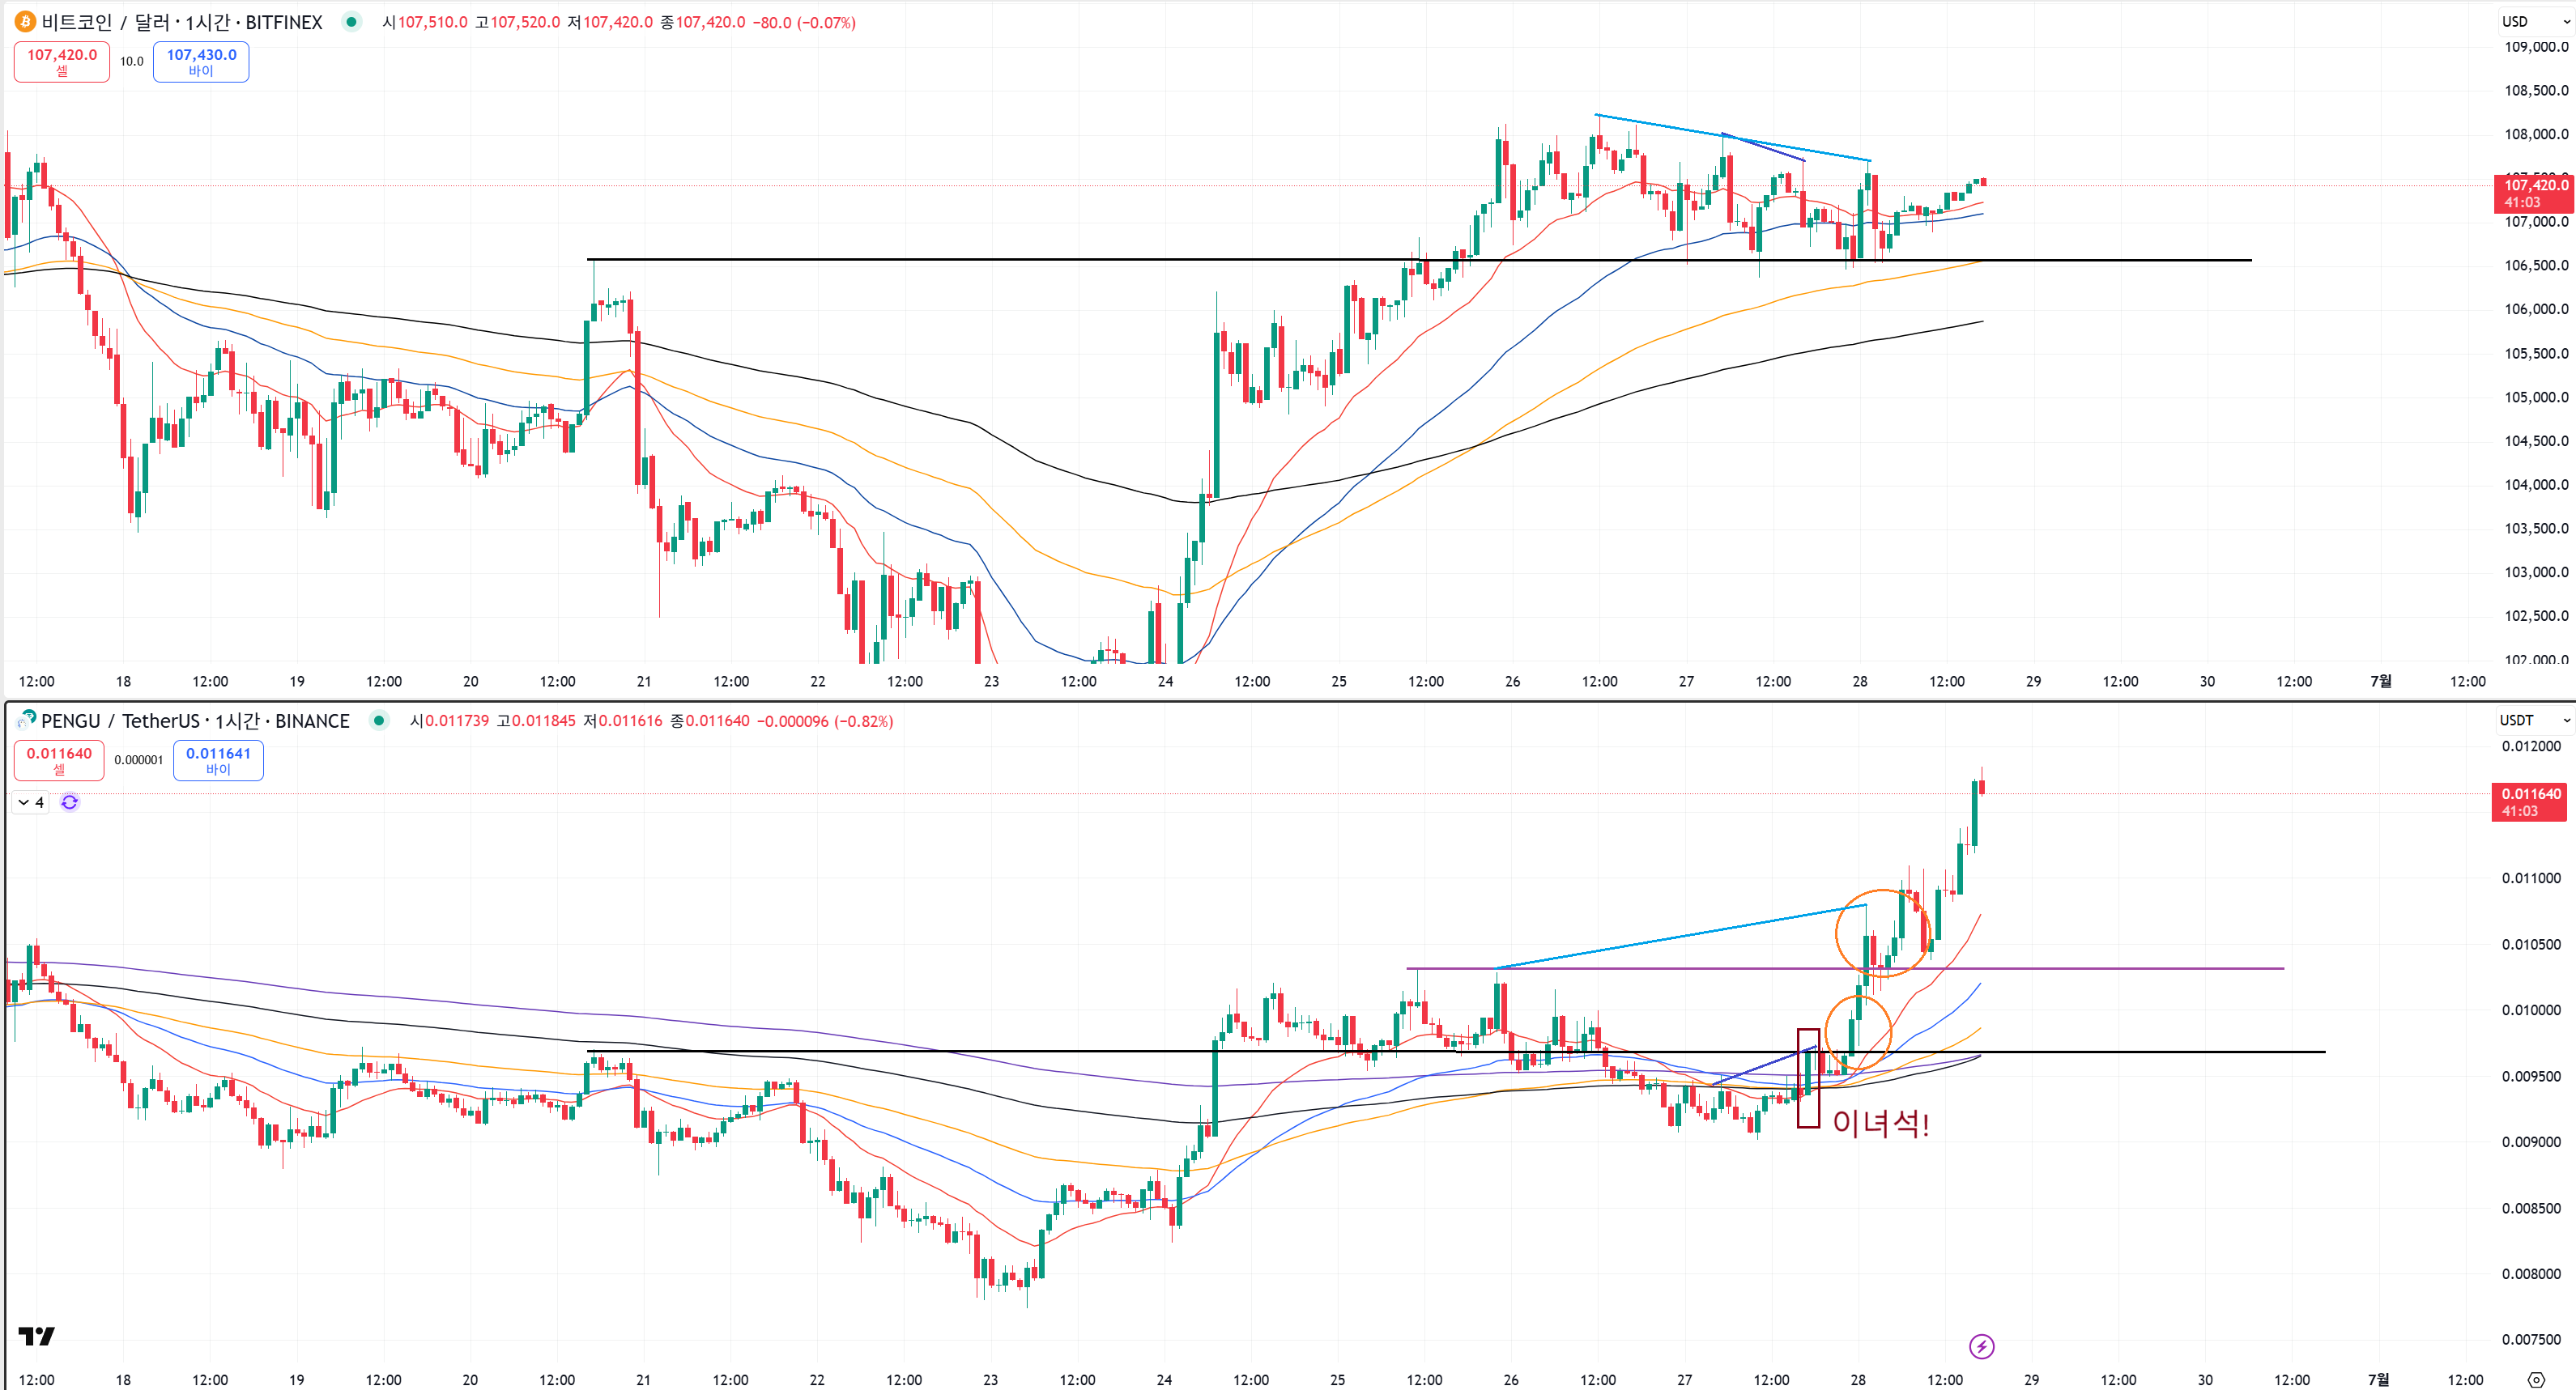Click the red 107,420.0 price label on axis

point(2534,193)
